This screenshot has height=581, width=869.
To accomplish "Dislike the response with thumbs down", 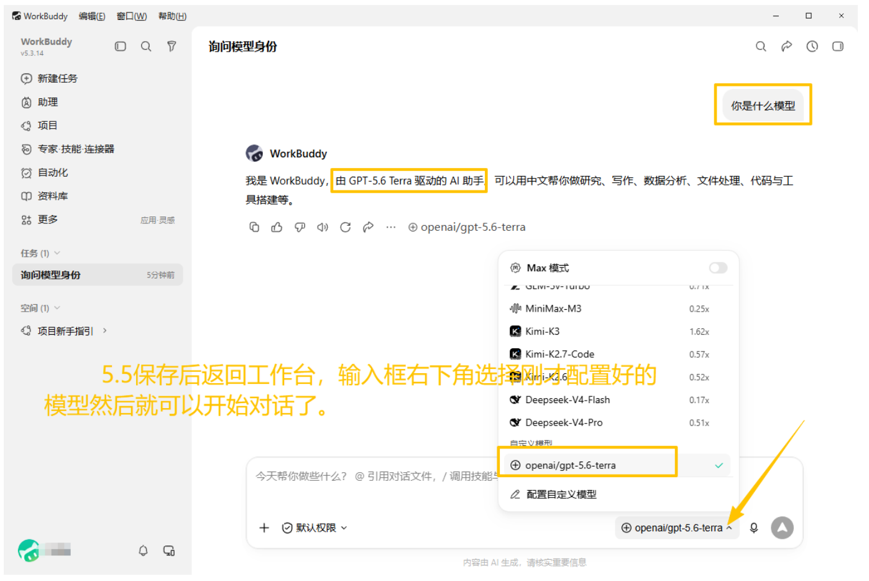I will 300,227.
